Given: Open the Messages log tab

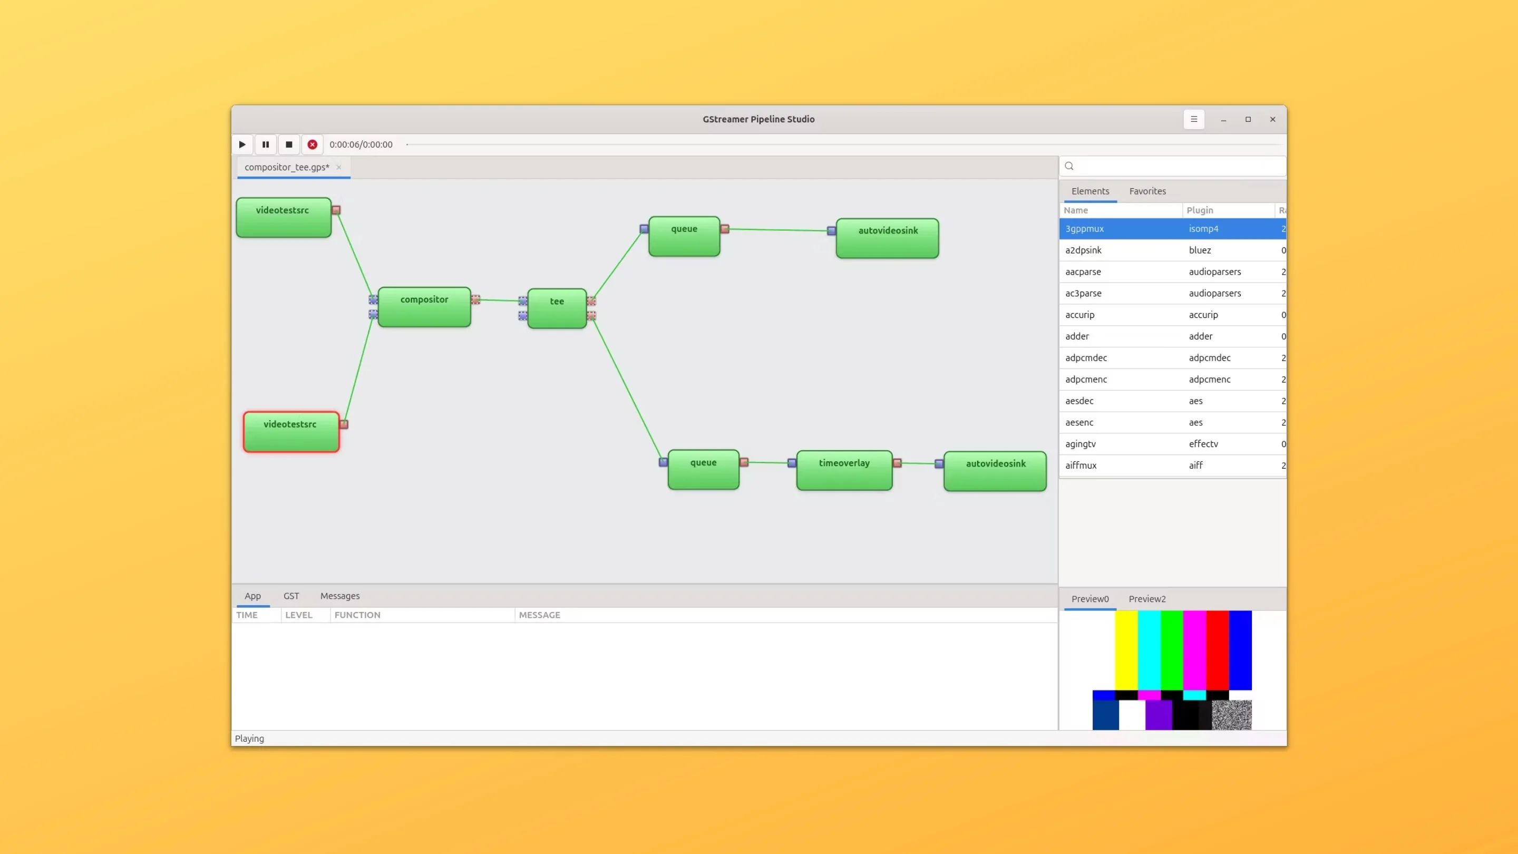Looking at the screenshot, I should coord(339,596).
